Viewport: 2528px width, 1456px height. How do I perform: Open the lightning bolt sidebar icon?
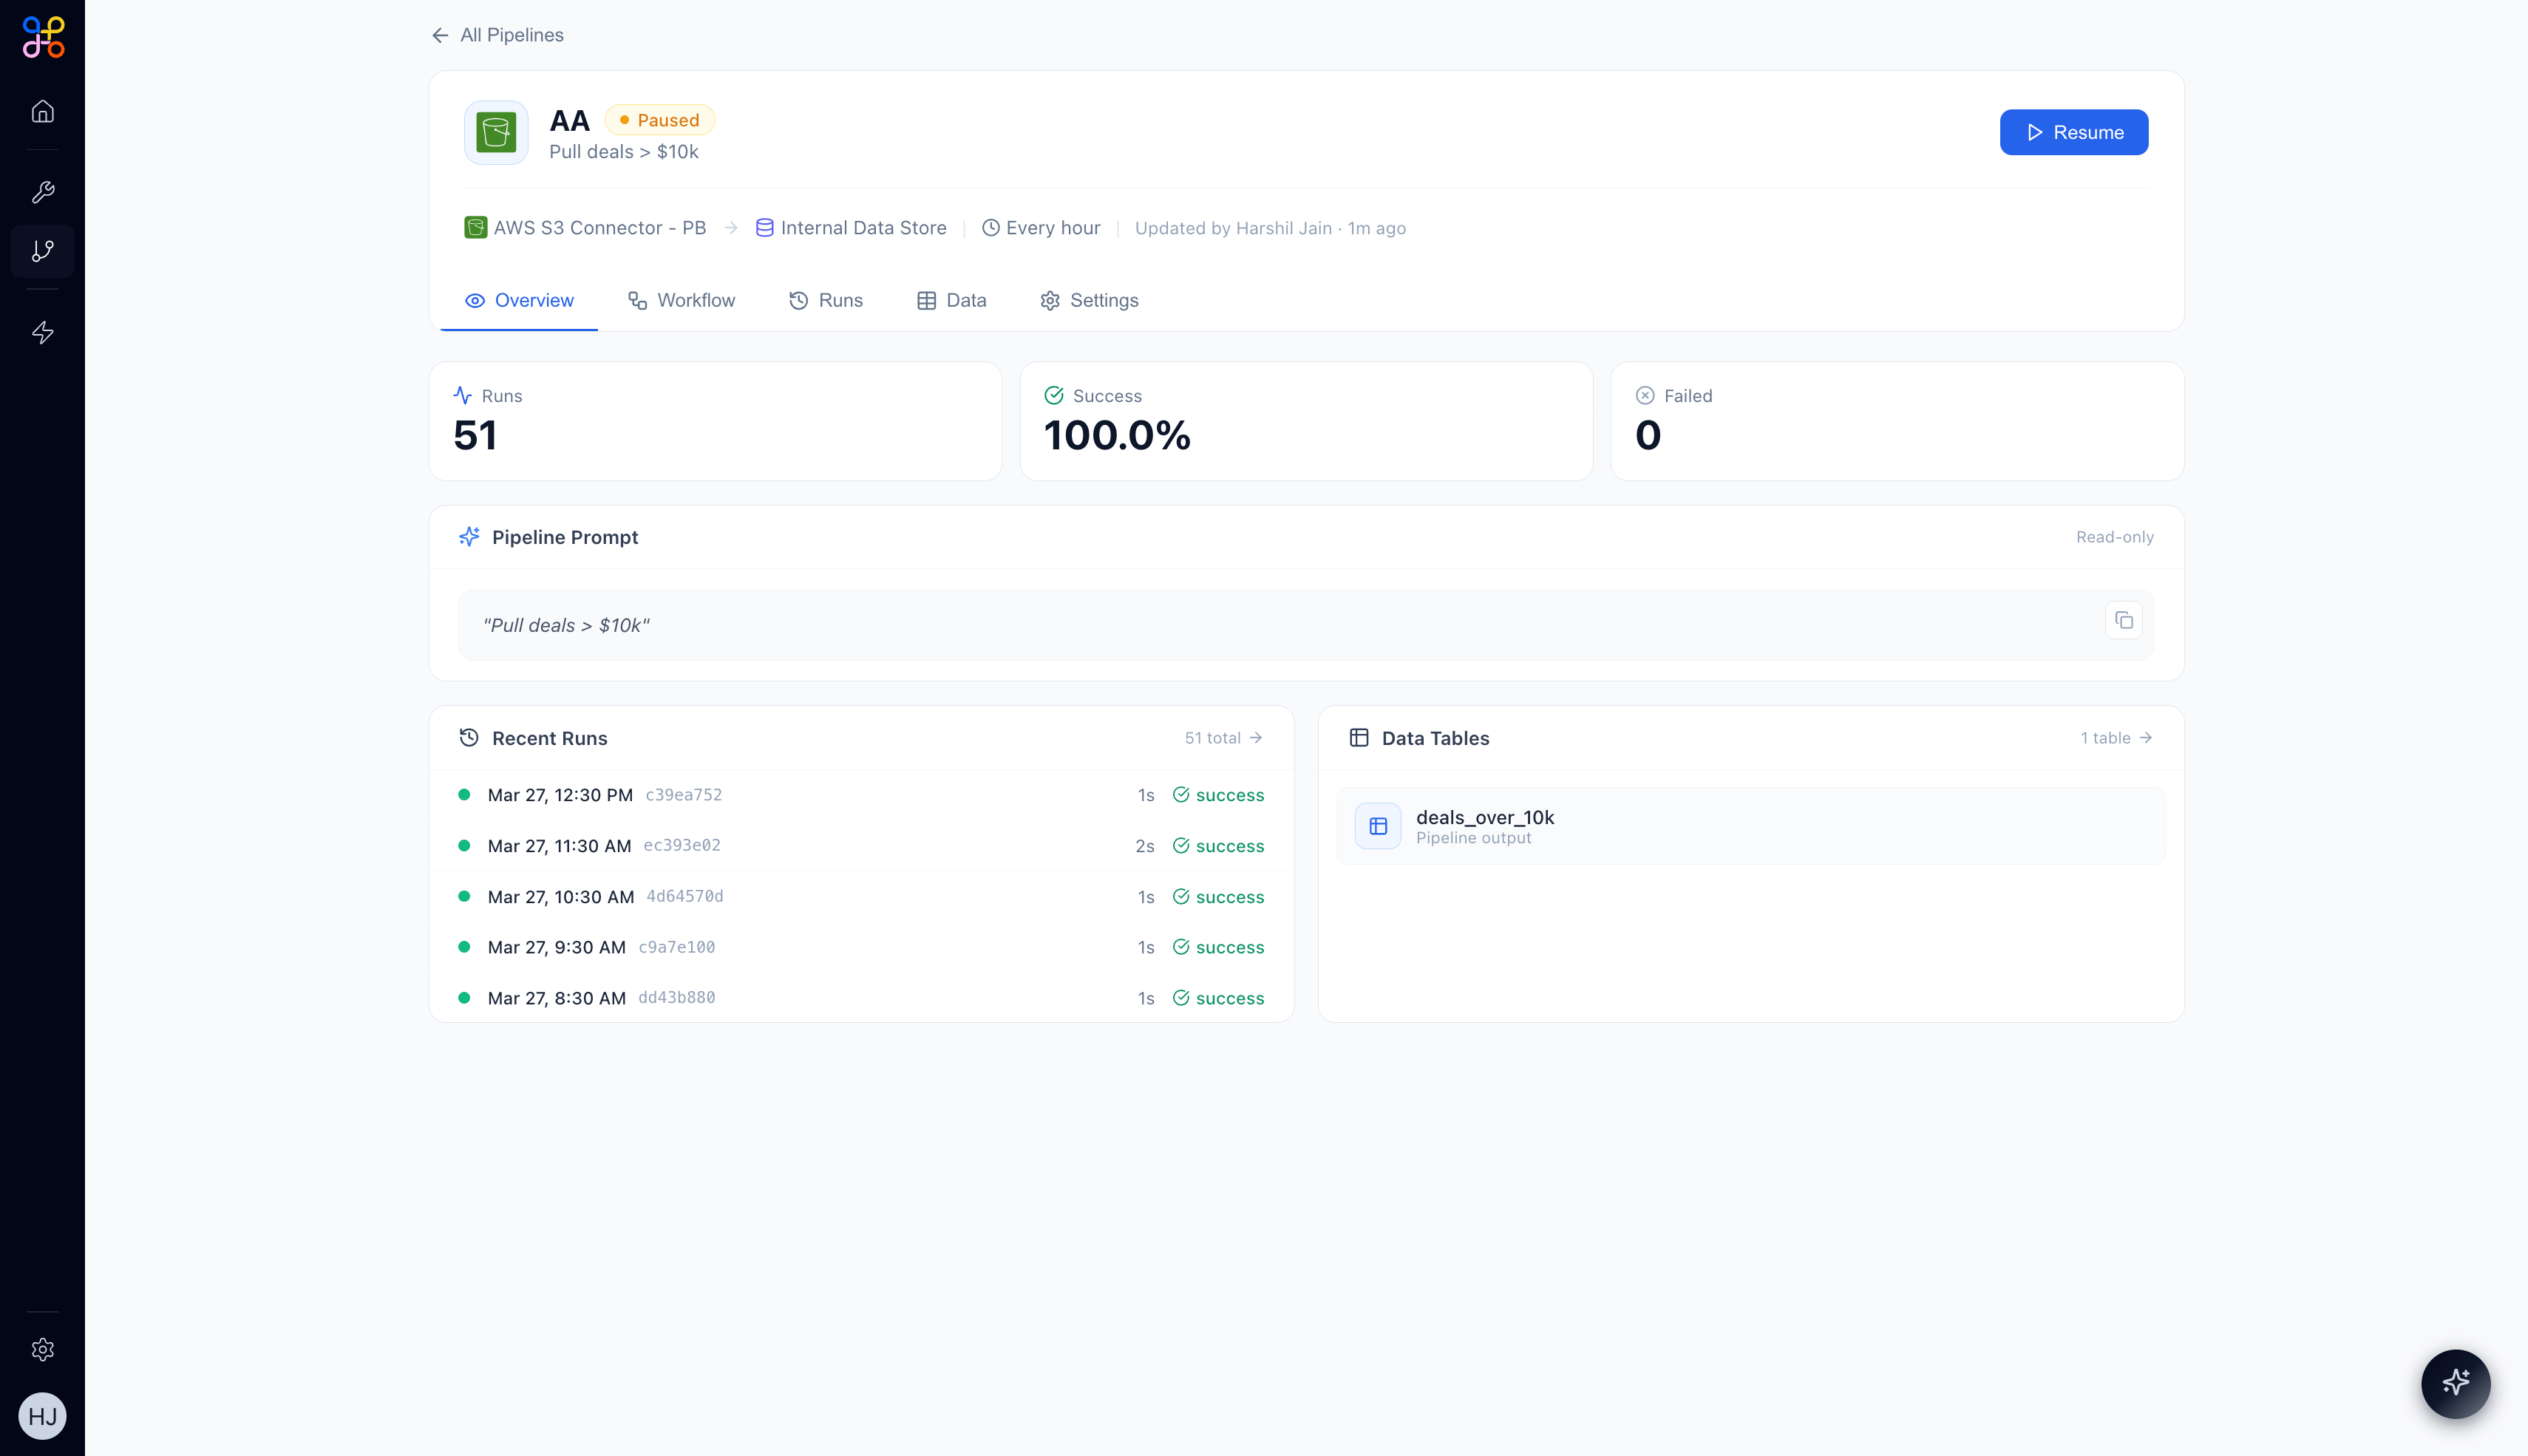(x=42, y=332)
